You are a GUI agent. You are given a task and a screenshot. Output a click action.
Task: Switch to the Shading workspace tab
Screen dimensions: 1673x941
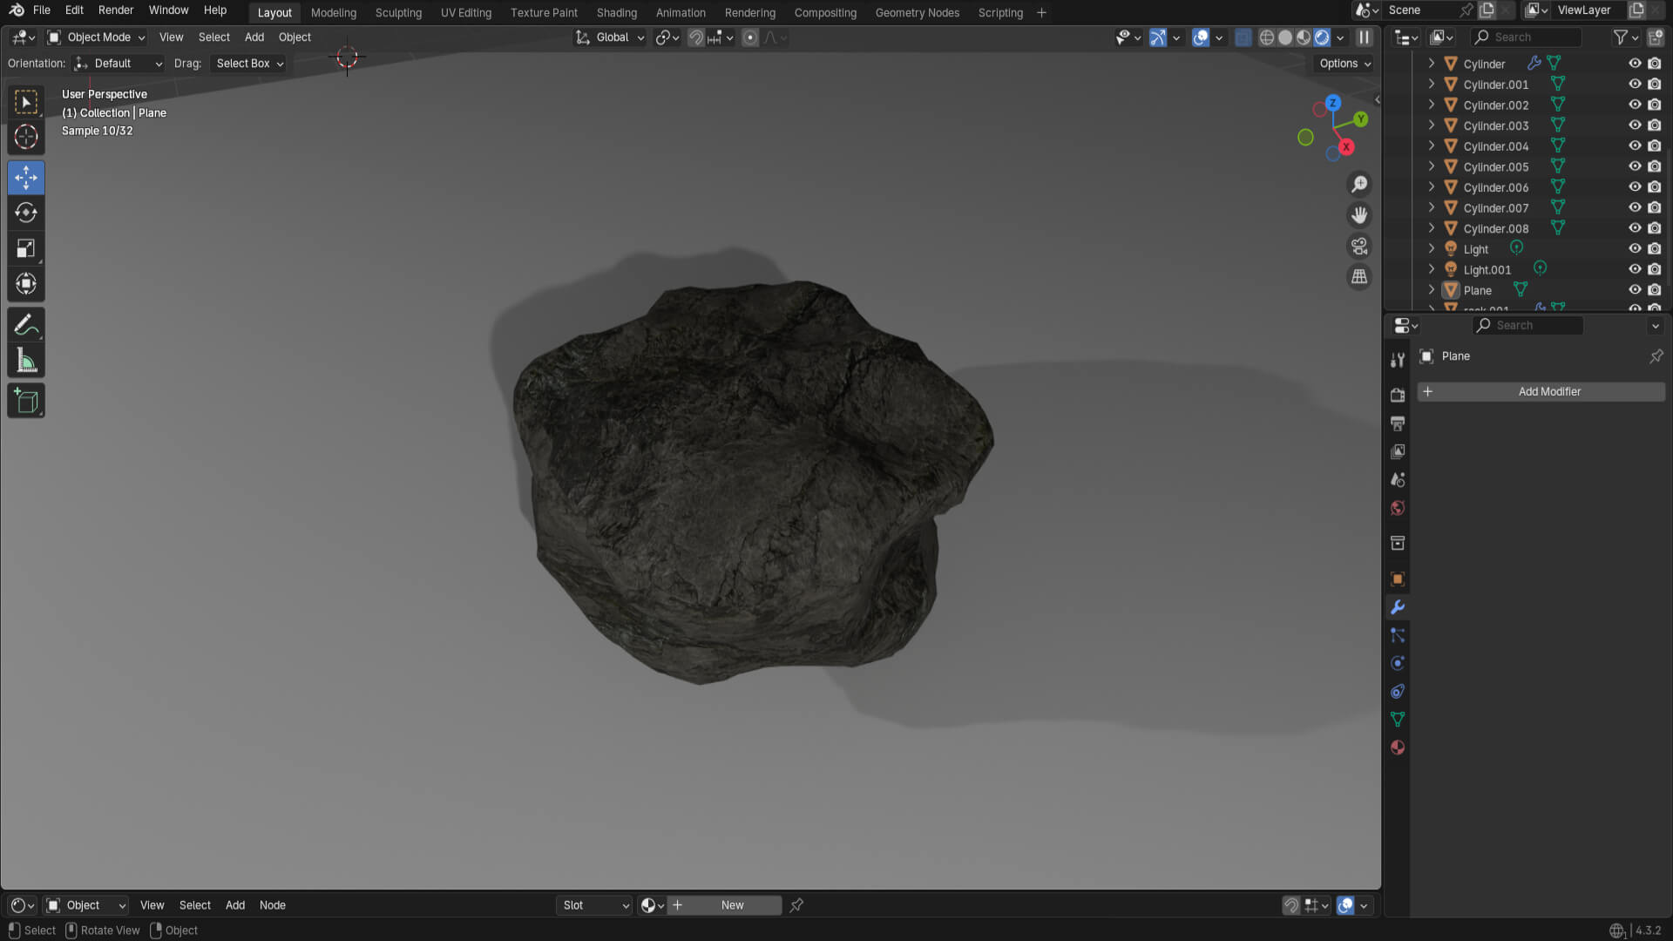point(616,12)
